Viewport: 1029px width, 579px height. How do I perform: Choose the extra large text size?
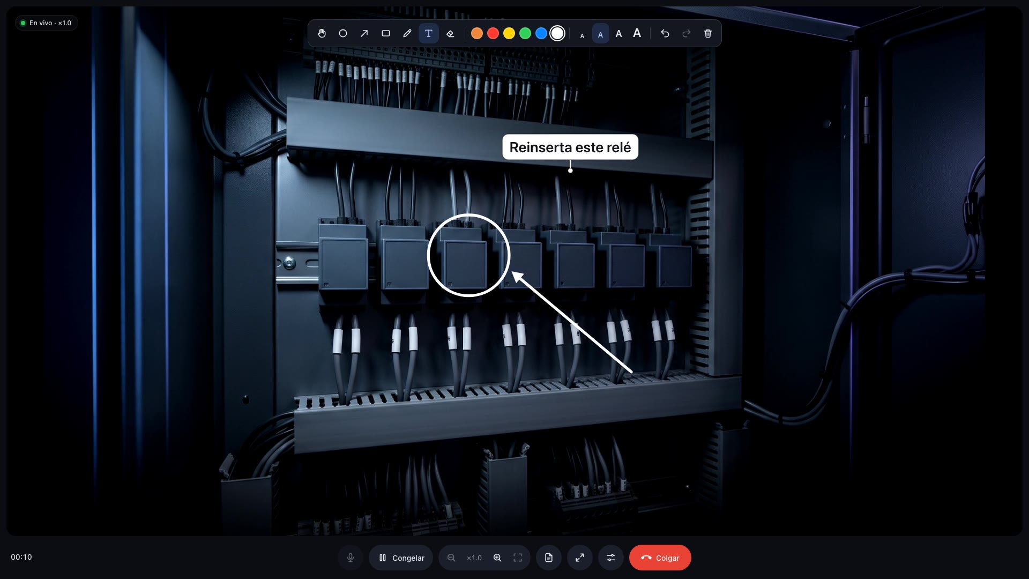[637, 33]
